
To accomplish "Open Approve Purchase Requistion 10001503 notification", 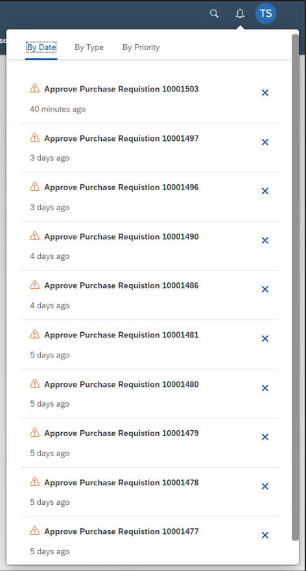I will coord(150,99).
